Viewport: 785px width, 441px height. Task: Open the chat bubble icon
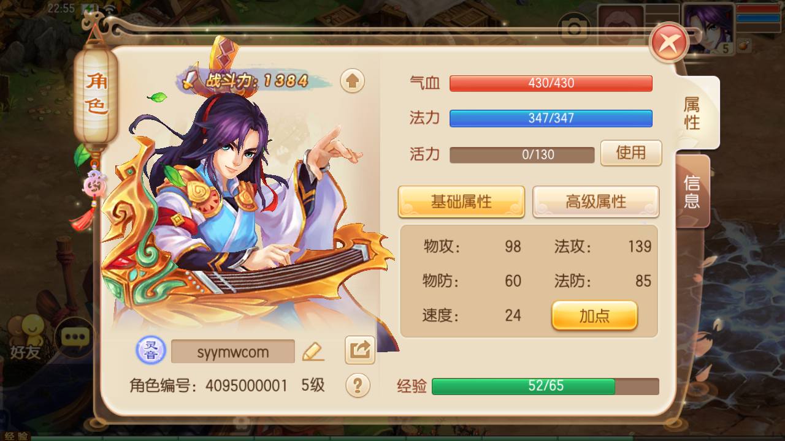point(75,337)
